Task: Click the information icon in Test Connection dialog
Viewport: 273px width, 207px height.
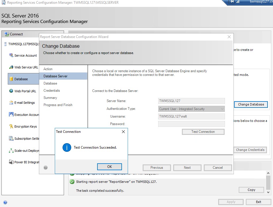Action: coord(67,147)
